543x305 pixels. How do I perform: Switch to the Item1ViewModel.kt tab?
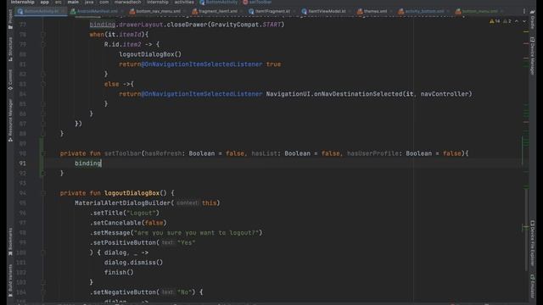click(326, 11)
